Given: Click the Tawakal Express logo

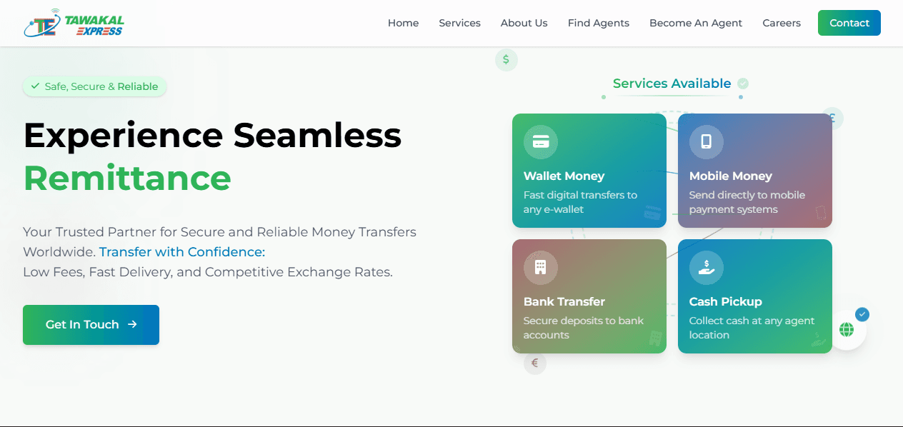Looking at the screenshot, I should click(74, 23).
